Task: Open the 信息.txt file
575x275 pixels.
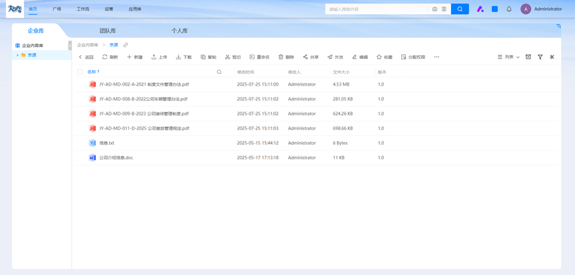Action: 106,143
